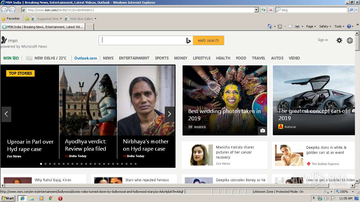Viewport: 360px width, 202px height.
Task: Expand the recent pages dropdown arrow
Action: (x=18, y=10)
